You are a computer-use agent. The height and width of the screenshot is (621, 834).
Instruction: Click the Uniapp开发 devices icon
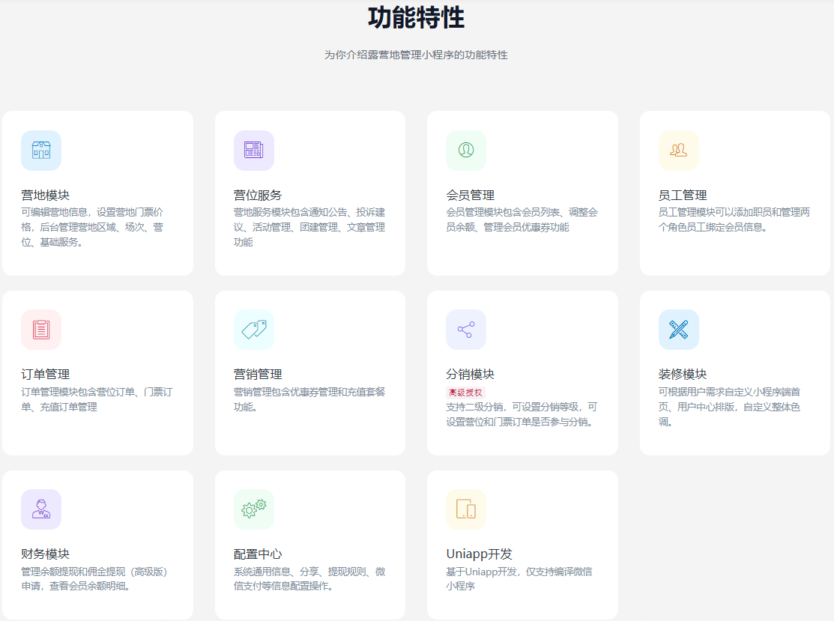point(466,509)
